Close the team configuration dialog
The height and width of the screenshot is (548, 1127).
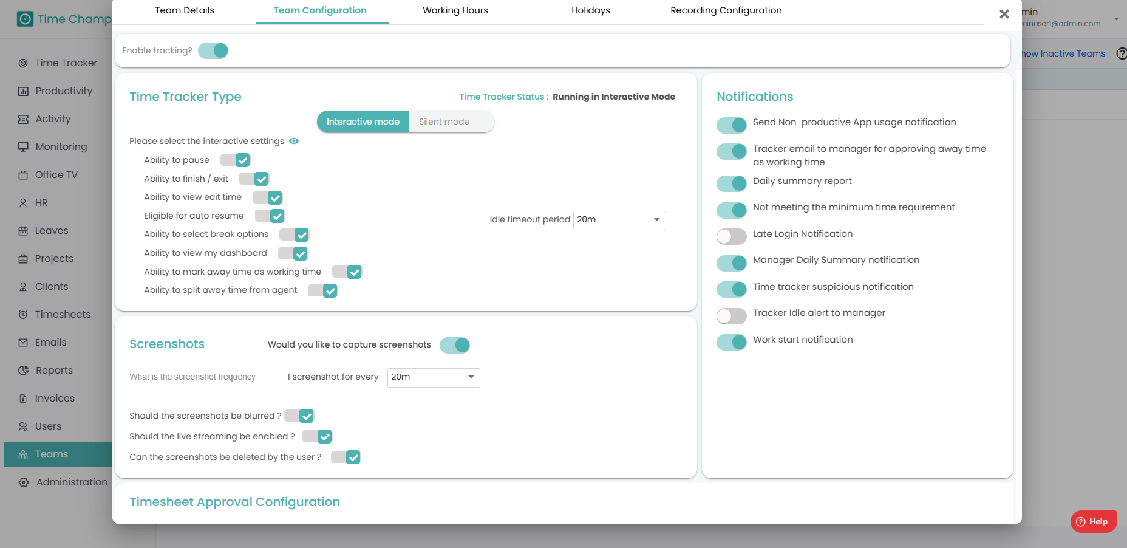click(1004, 14)
